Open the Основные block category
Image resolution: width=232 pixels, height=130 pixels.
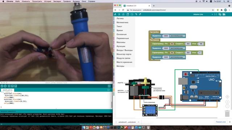click(x=121, y=34)
